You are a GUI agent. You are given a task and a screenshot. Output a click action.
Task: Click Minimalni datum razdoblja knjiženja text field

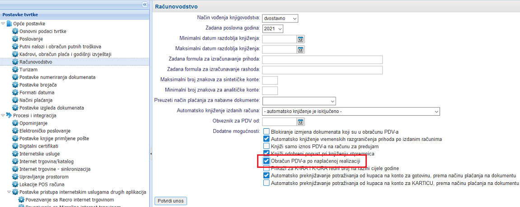point(279,39)
